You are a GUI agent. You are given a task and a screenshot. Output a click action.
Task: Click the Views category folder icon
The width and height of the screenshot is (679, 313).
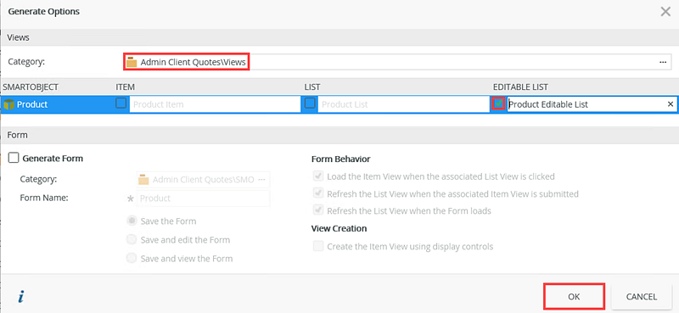(x=132, y=62)
